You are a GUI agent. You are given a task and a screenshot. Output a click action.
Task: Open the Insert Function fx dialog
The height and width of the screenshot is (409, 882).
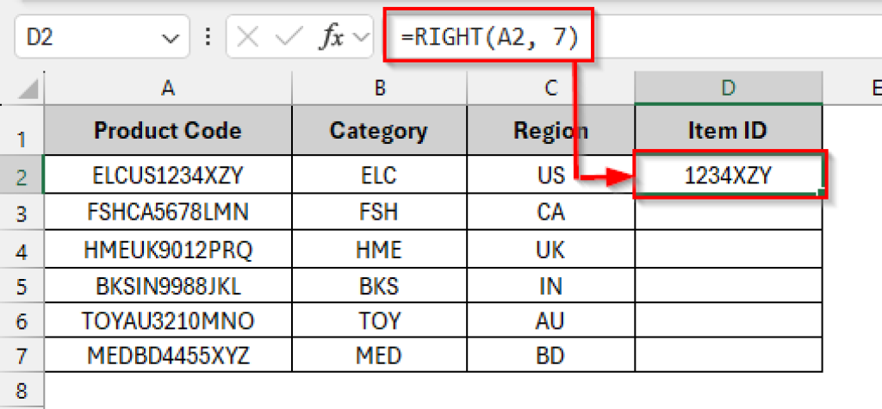332,39
